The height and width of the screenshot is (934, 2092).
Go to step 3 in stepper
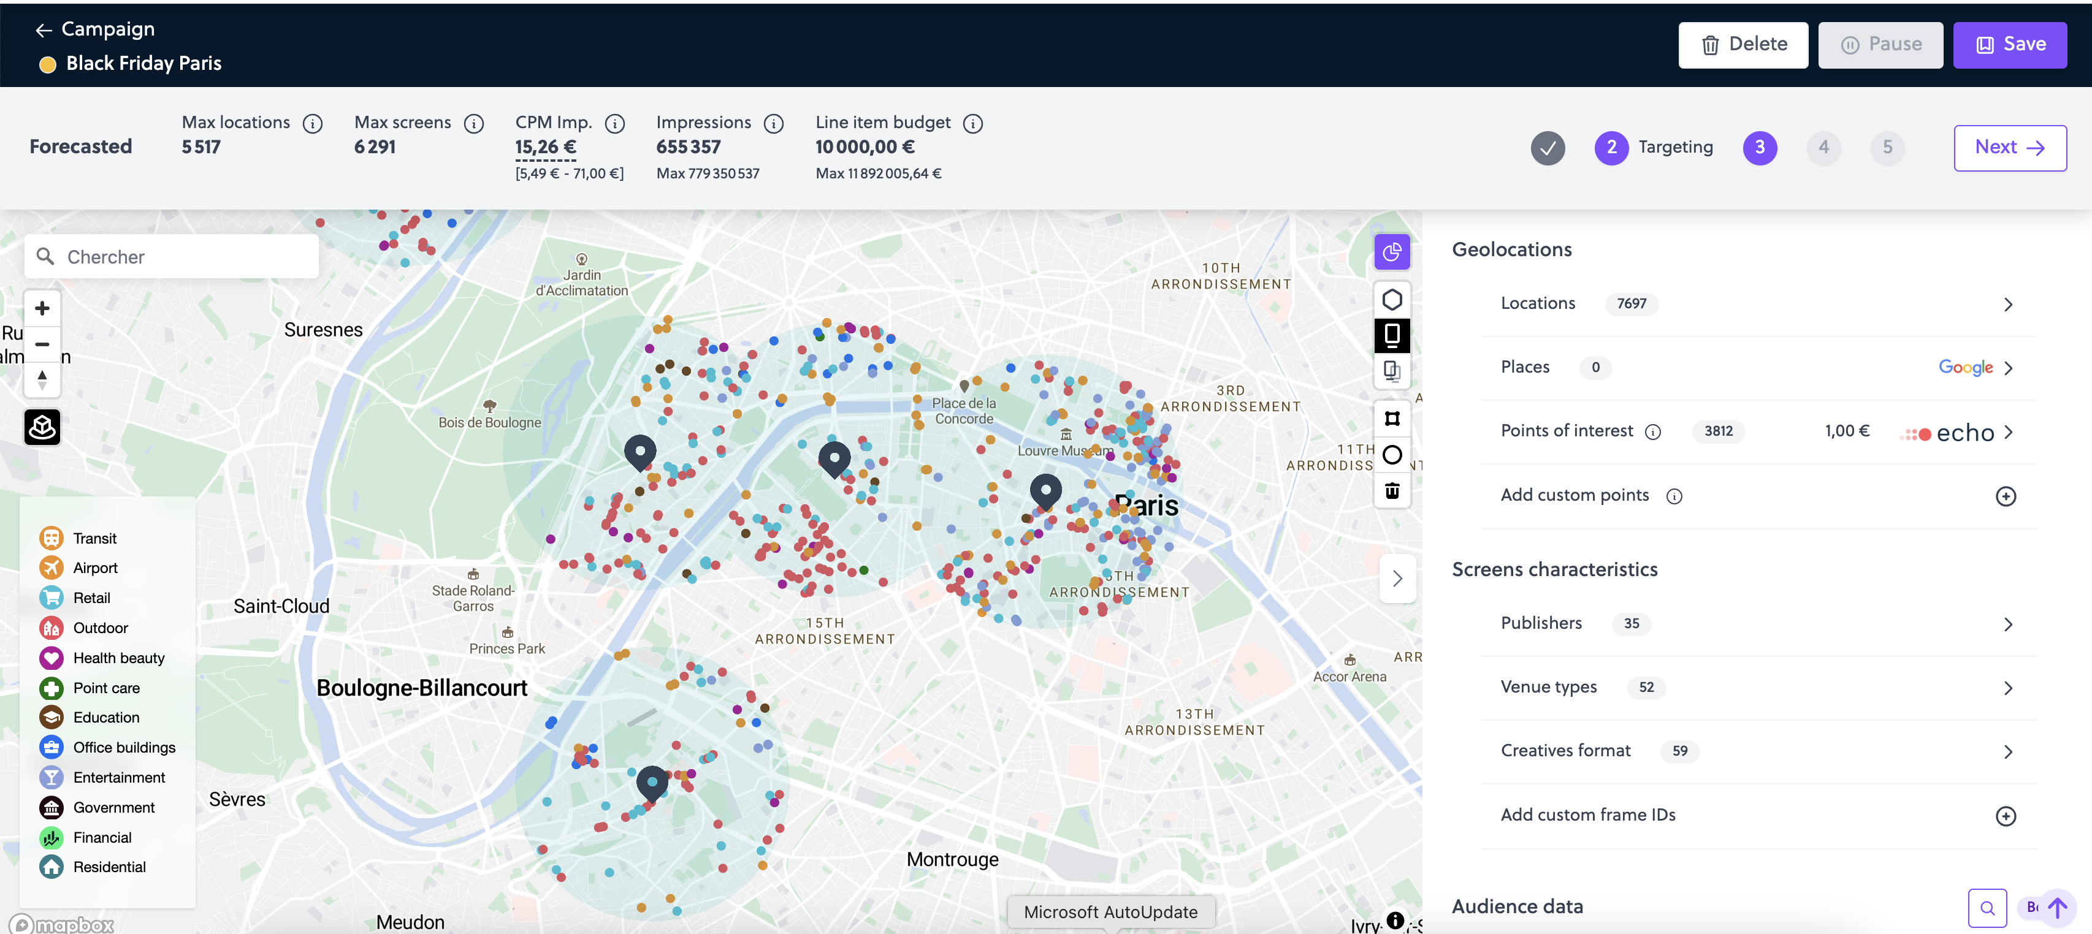click(1759, 148)
